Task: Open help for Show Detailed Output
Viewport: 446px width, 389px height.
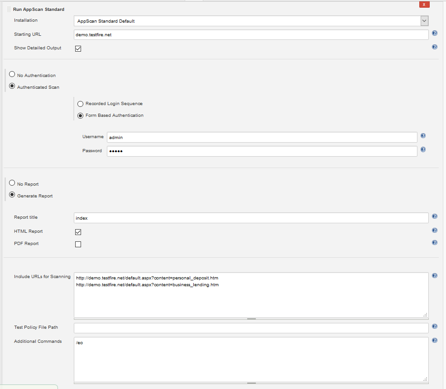Action: 434,47
